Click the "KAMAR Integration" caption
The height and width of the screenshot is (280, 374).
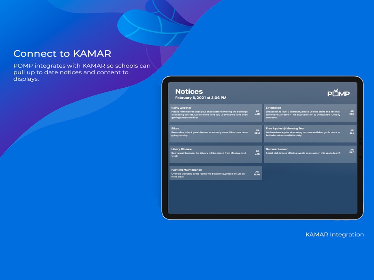334,235
